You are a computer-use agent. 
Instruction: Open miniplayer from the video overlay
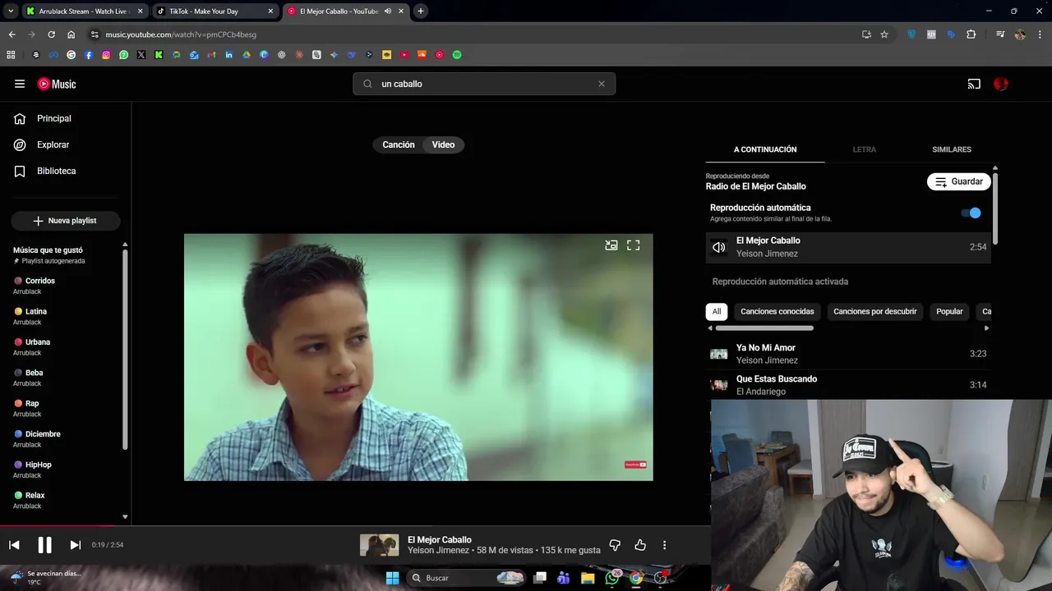click(611, 245)
